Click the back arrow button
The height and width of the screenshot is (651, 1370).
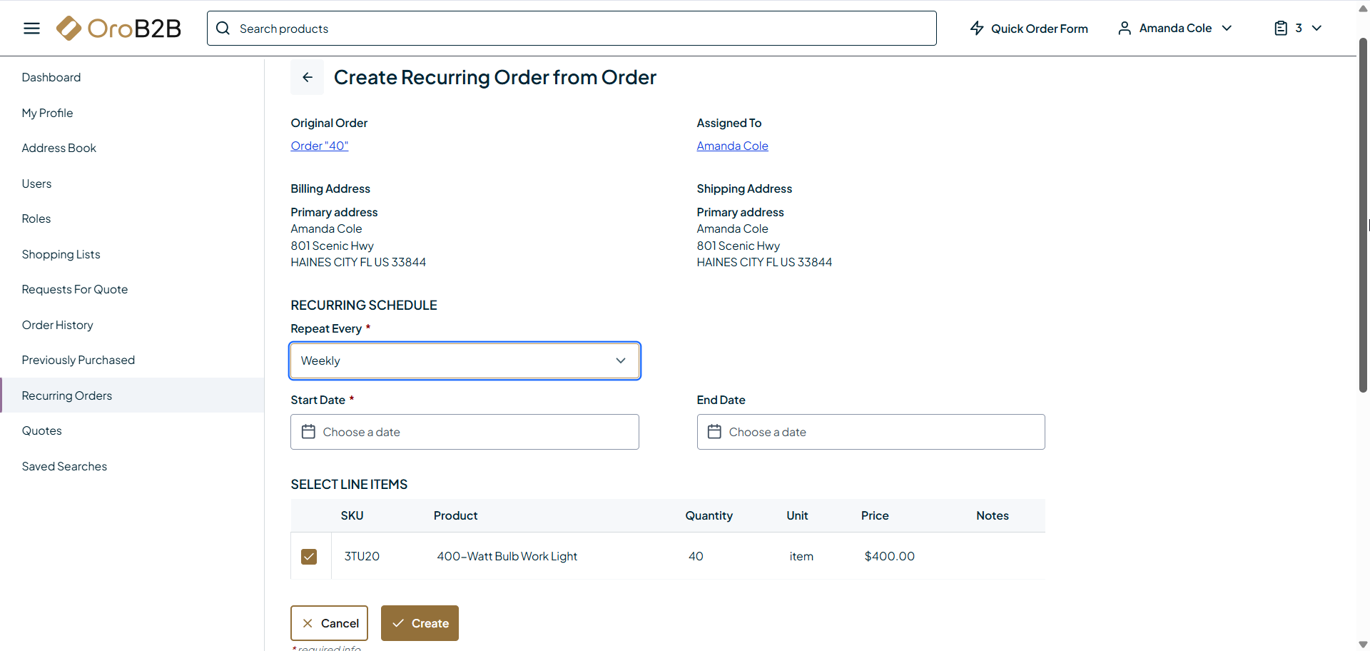tap(307, 77)
